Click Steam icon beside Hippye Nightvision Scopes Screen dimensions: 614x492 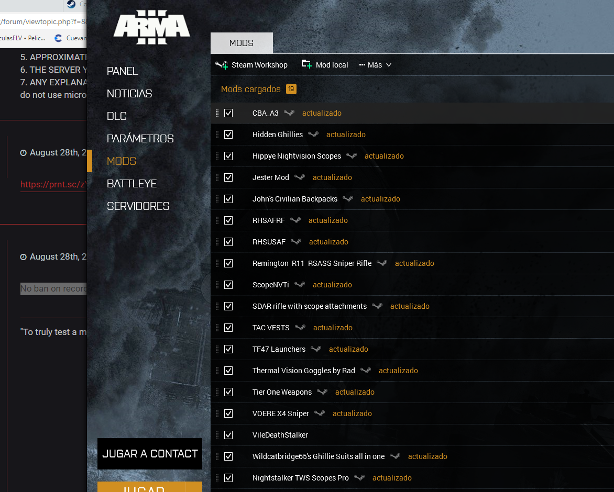click(x=352, y=156)
